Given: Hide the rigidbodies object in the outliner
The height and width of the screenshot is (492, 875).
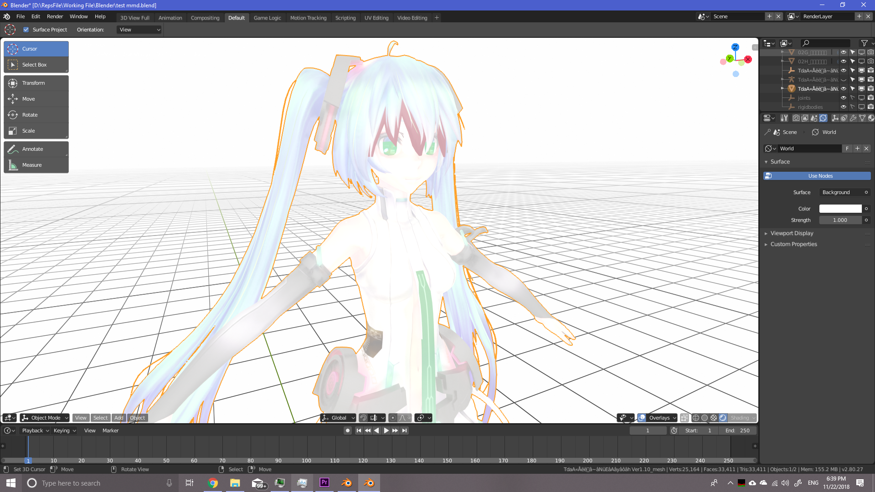Looking at the screenshot, I should pyautogui.click(x=844, y=107).
